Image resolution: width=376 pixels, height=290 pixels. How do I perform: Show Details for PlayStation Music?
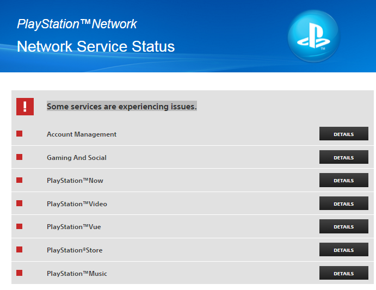[x=343, y=273]
